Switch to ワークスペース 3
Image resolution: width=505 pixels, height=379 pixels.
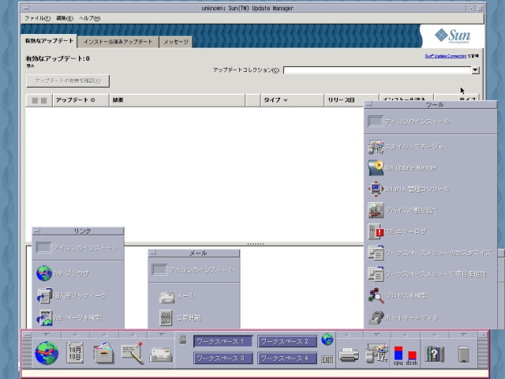tap(223, 358)
